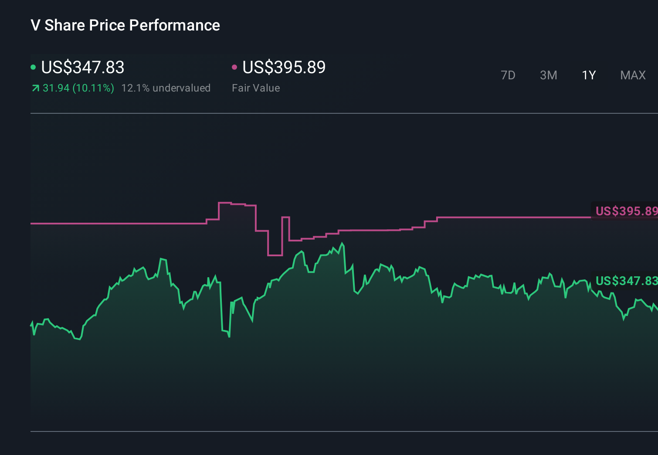The height and width of the screenshot is (455, 658).
Task: Expand the MAX time range view
Action: (633, 75)
